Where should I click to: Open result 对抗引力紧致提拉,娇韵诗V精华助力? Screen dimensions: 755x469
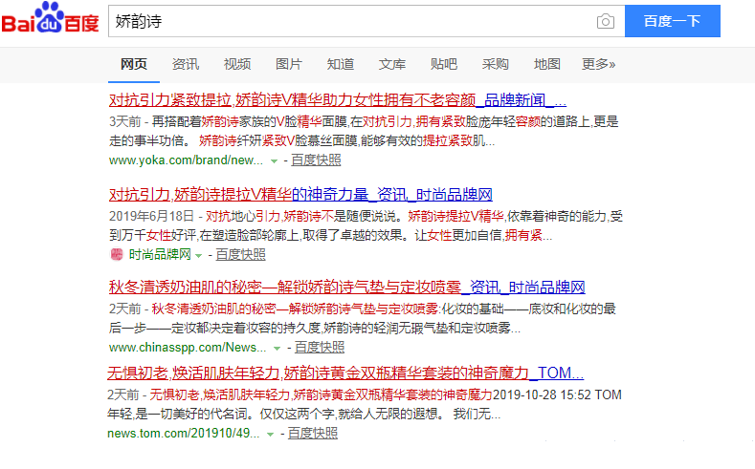click(x=338, y=100)
